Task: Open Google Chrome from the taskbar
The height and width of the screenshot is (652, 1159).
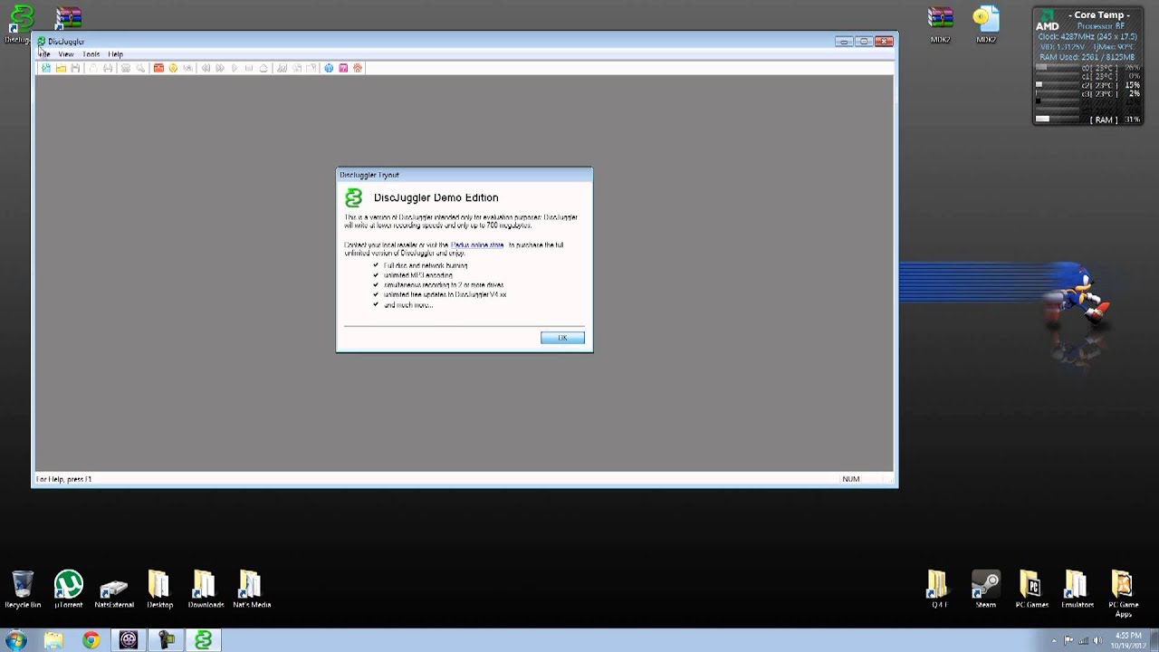Action: tap(91, 640)
